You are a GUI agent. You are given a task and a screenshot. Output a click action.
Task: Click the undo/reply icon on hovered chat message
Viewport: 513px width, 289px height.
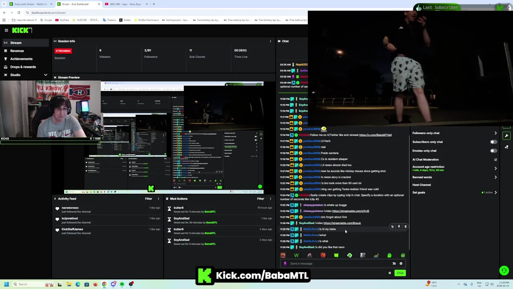tap(392, 227)
